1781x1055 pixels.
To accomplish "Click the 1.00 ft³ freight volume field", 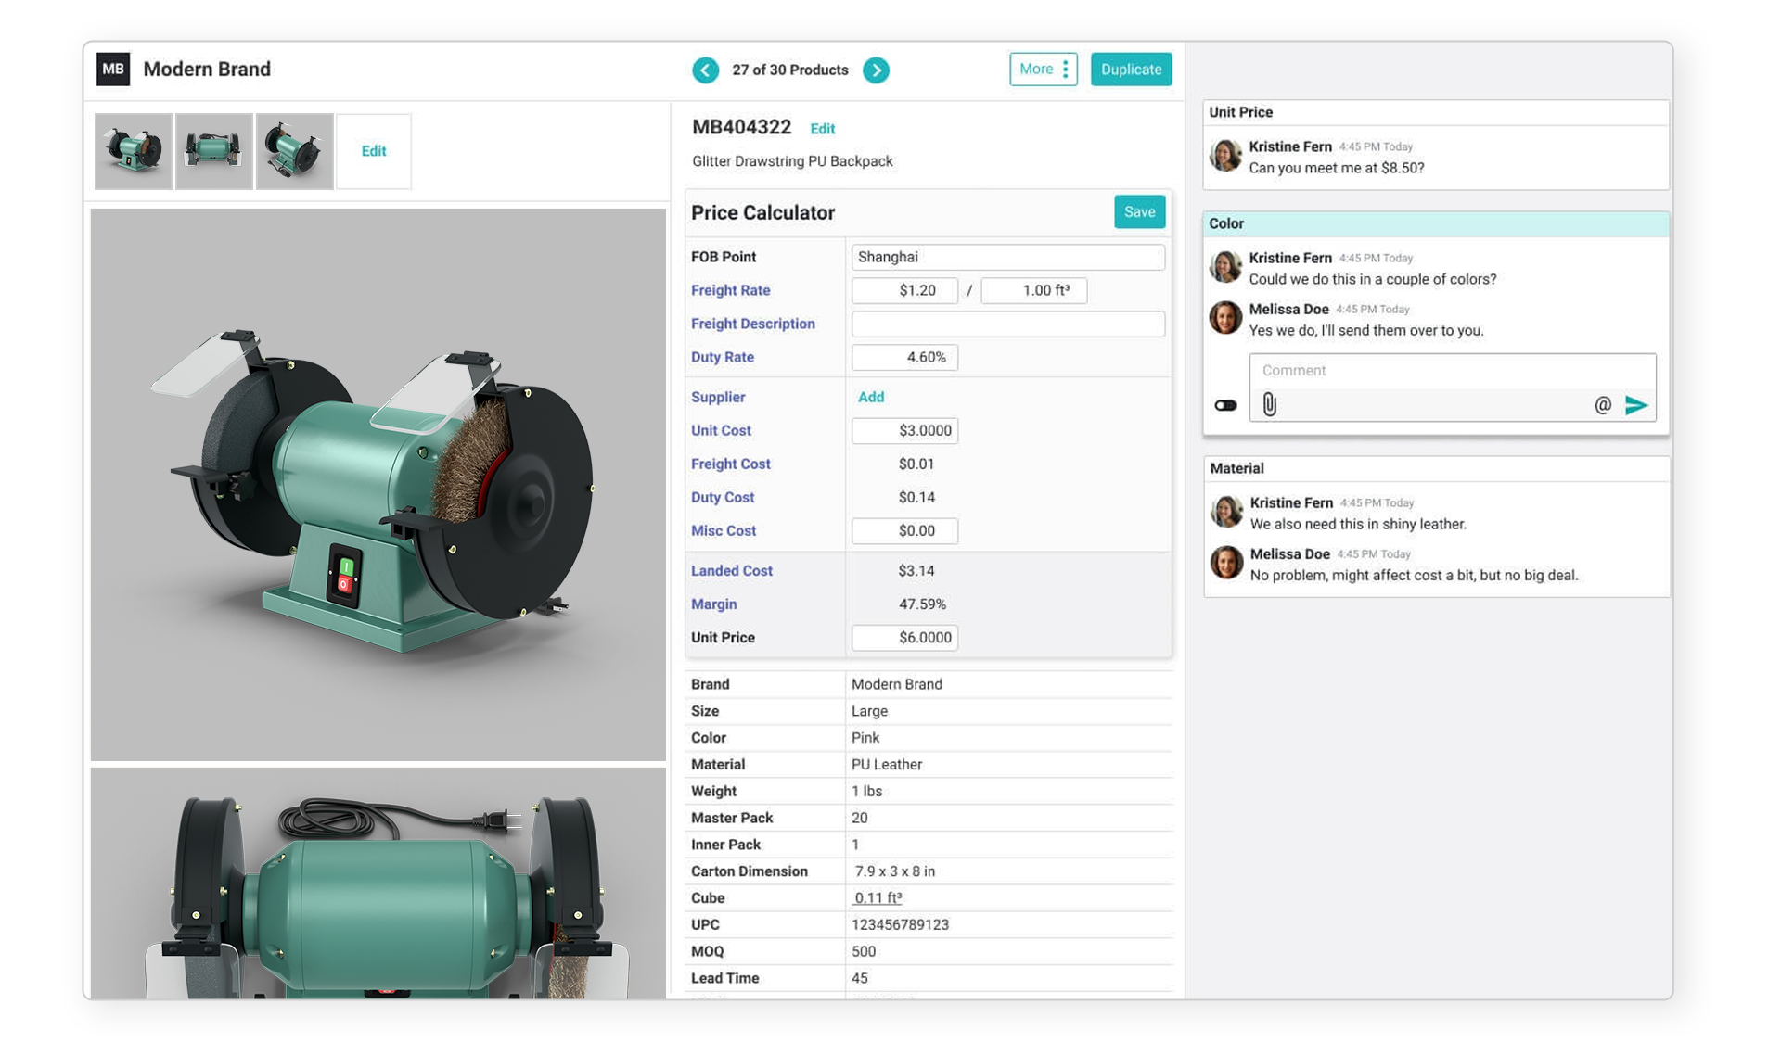I will (1034, 290).
